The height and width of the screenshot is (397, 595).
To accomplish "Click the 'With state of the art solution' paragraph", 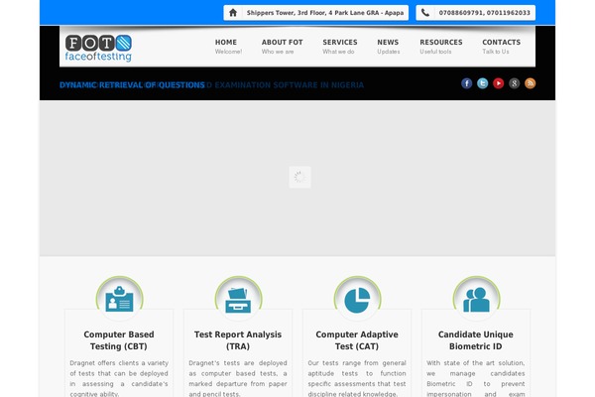I will click(475, 378).
